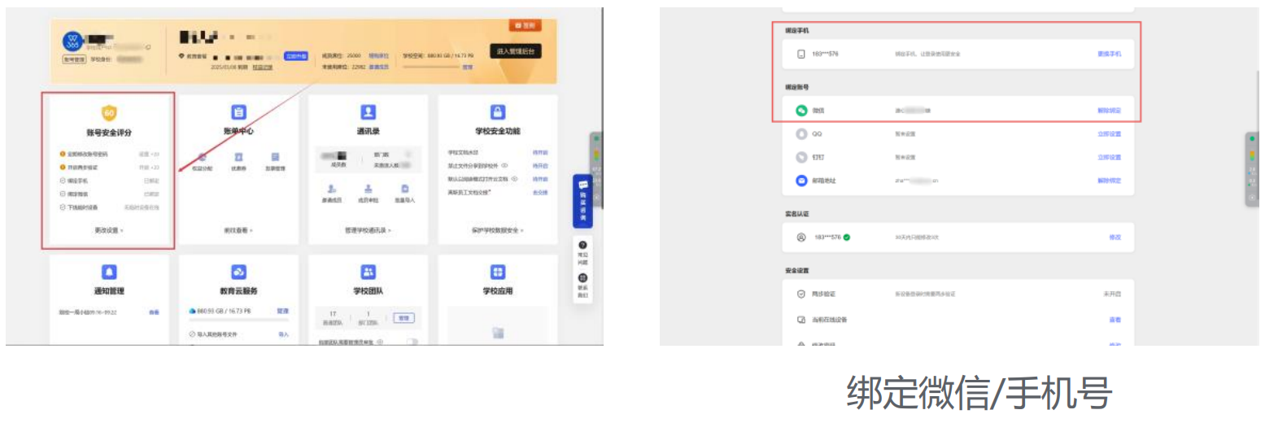Click the 普通成员 icon in contacts
1265x423 pixels.
331,189
